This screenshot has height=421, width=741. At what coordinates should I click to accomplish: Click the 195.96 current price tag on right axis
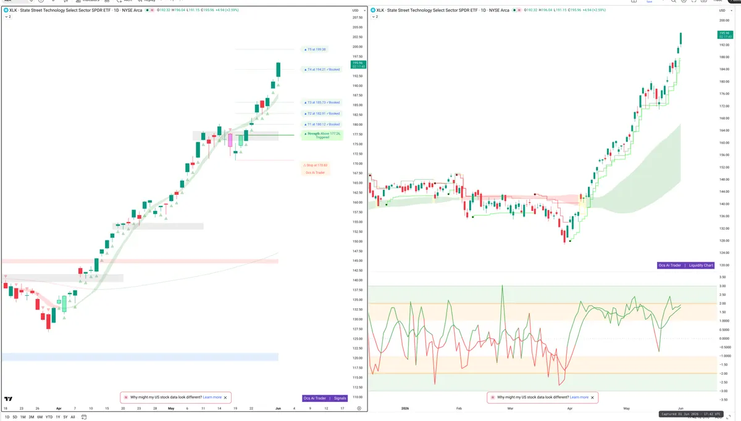point(724,35)
